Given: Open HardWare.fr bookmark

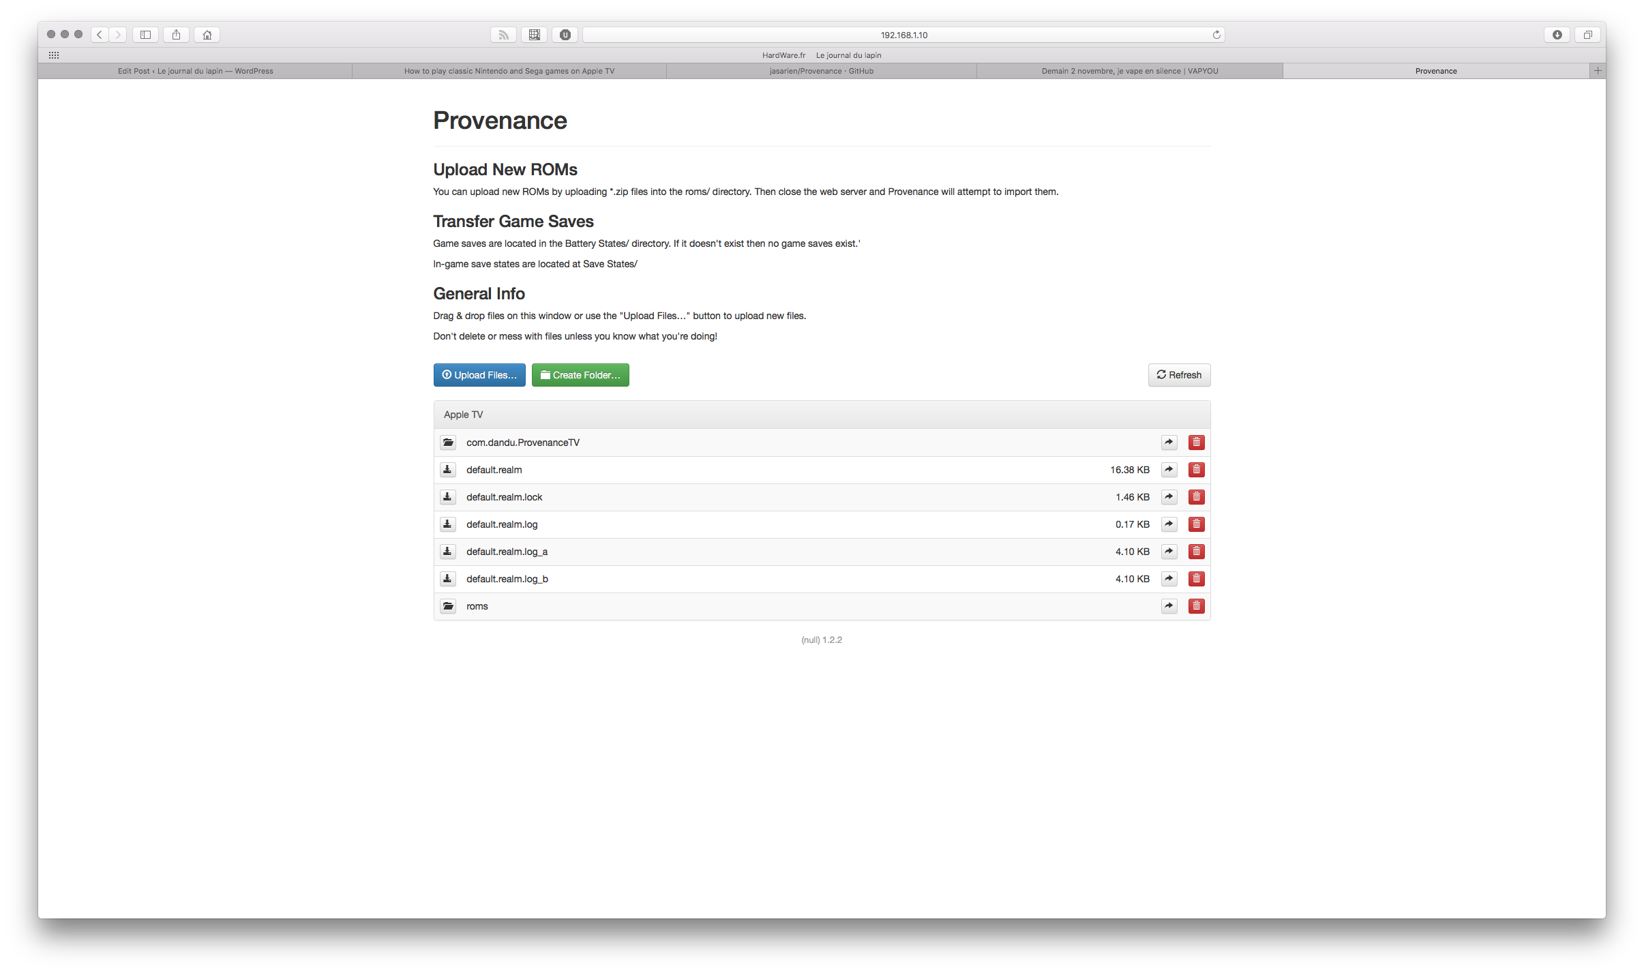Looking at the screenshot, I should click(x=783, y=55).
